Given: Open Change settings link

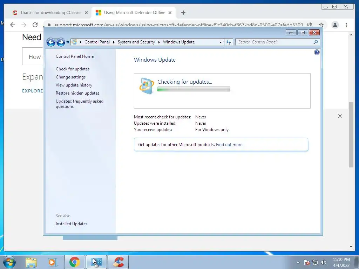Looking at the screenshot, I should (70, 77).
